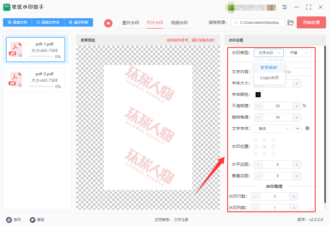The height and width of the screenshot is (227, 329).
Task: Toggle fullscreen window icon
Action: tap(308, 7)
